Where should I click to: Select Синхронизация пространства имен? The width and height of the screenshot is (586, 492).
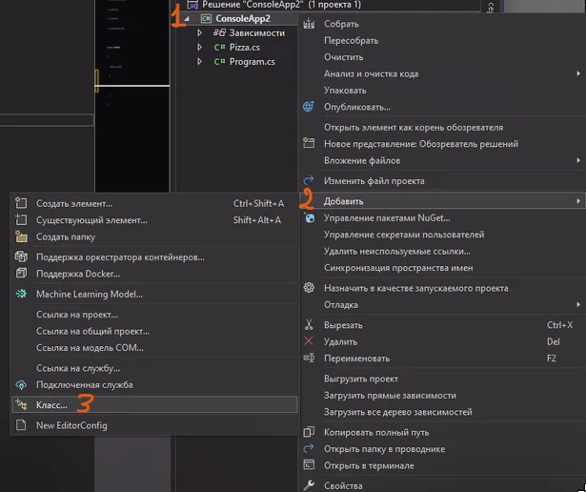pos(398,268)
